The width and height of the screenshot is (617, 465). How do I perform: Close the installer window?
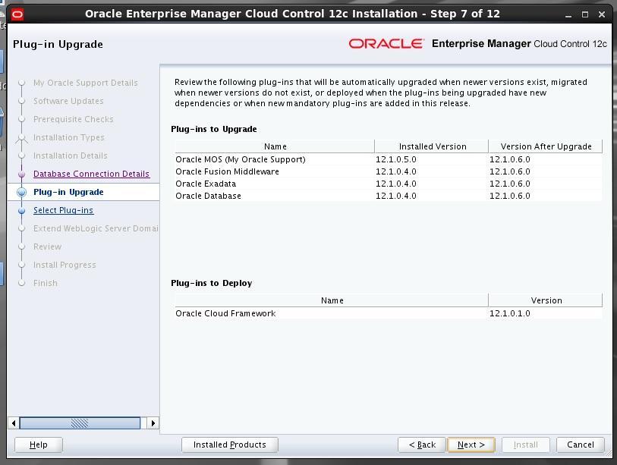[602, 15]
